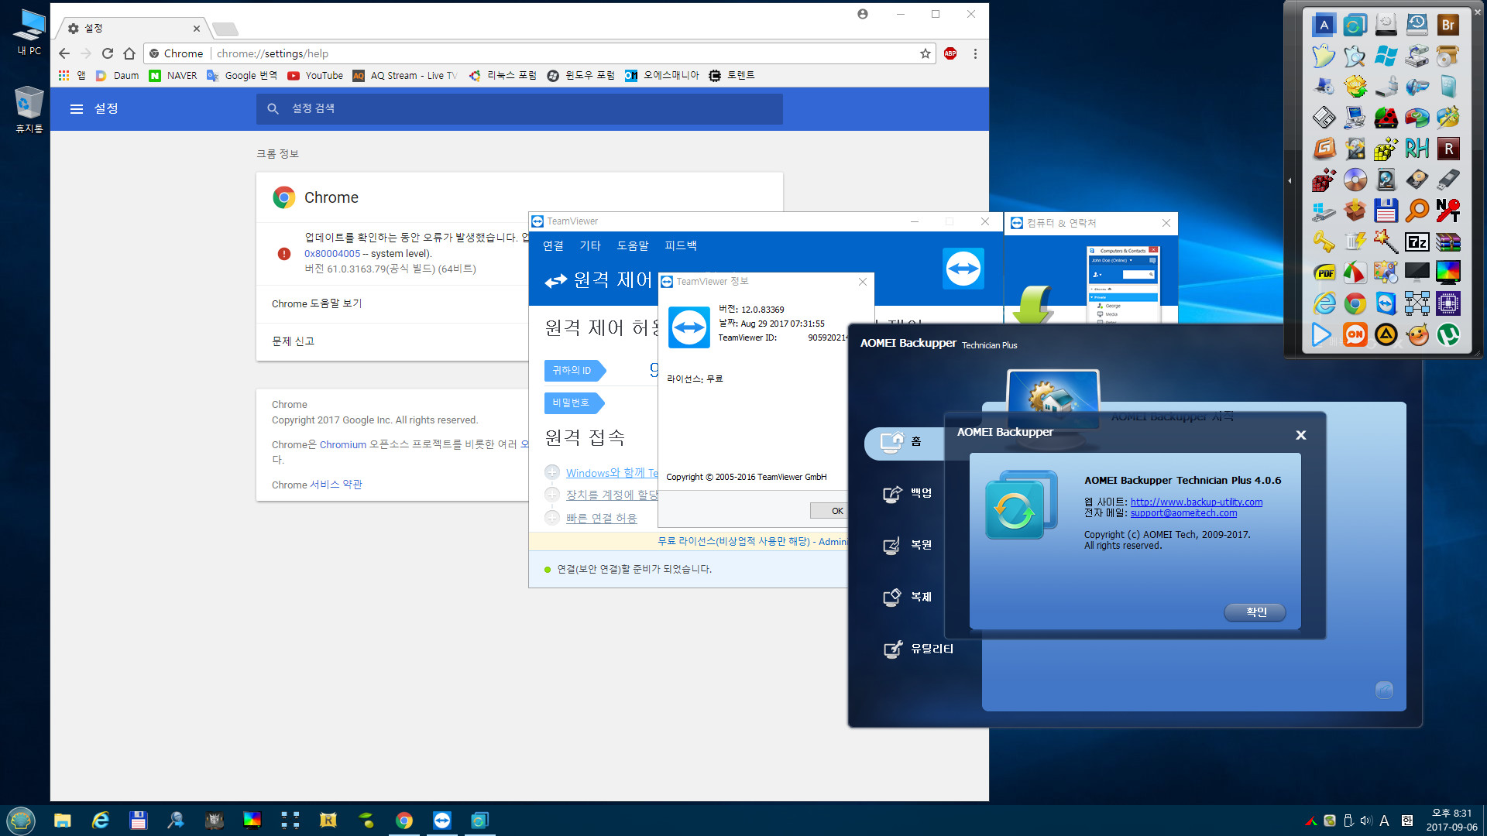The width and height of the screenshot is (1487, 836).
Task: Open the NAVER bookmark
Action: 173,76
